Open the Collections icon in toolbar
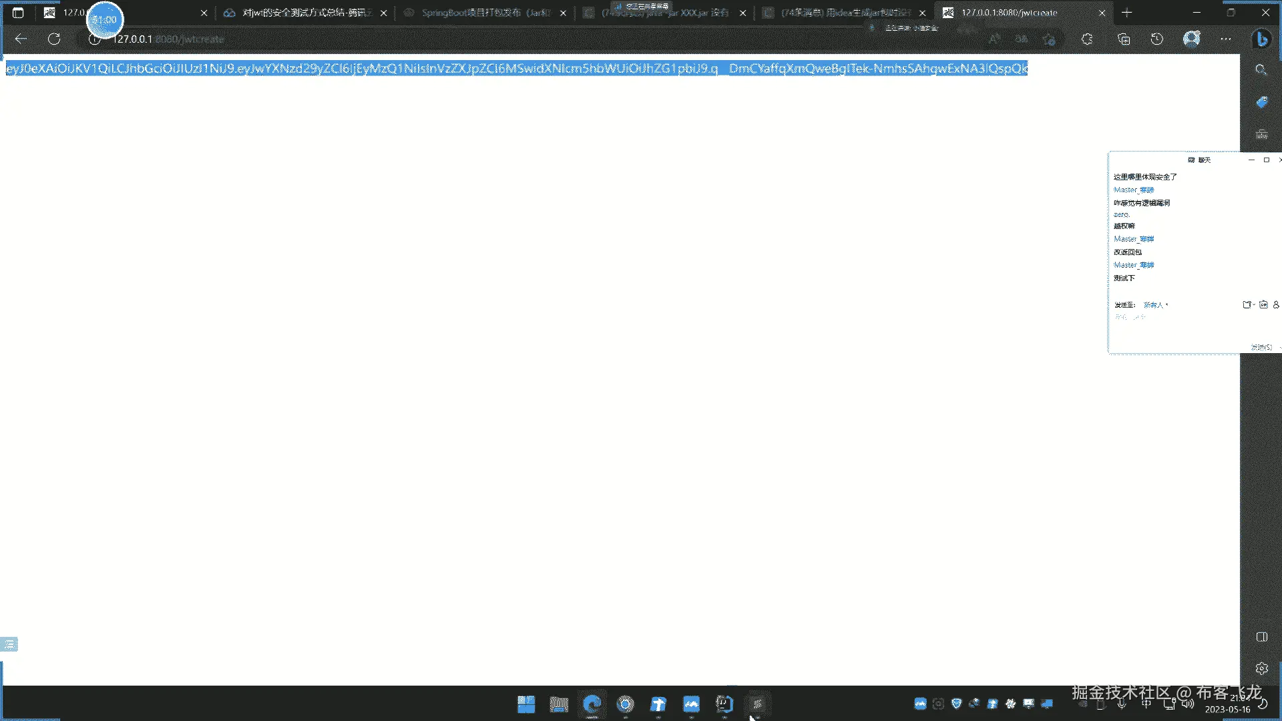 1124,39
